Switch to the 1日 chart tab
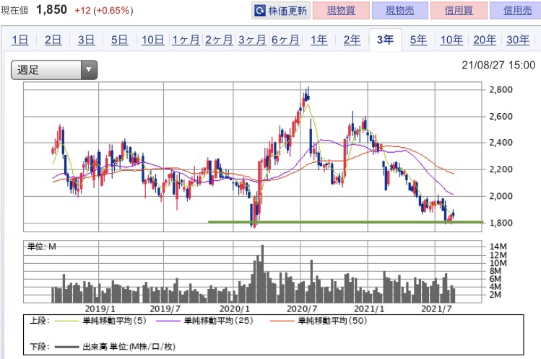Screen dimensions: 541x359 point(20,40)
